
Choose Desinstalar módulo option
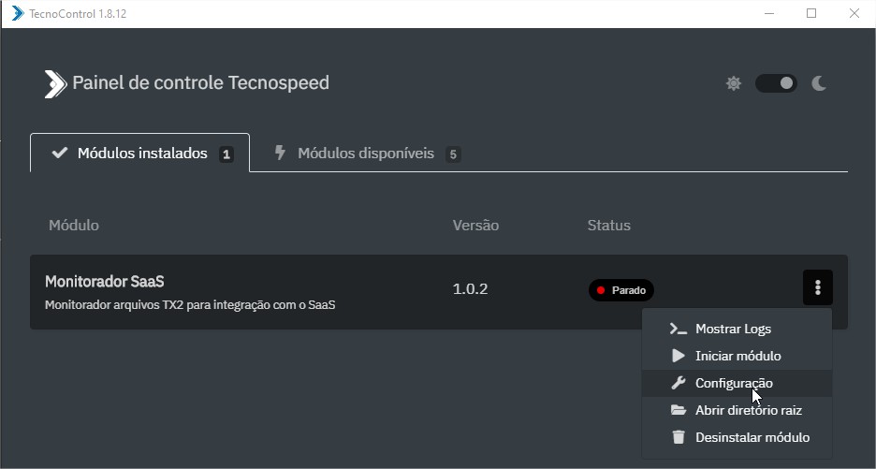tap(737, 437)
